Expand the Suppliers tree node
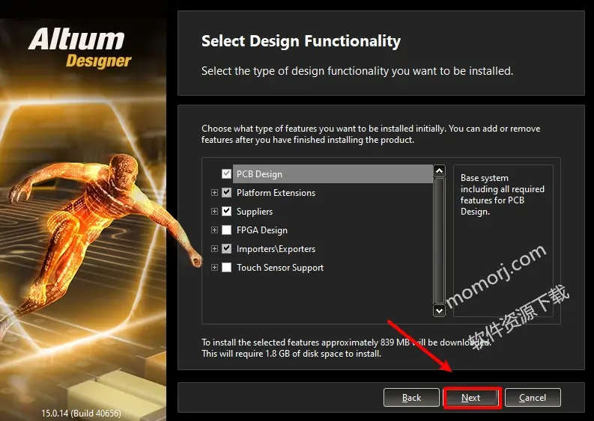The width and height of the screenshot is (594, 421). click(x=214, y=211)
